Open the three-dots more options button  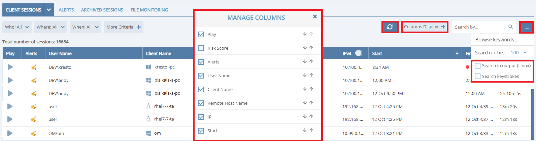[x=527, y=28]
